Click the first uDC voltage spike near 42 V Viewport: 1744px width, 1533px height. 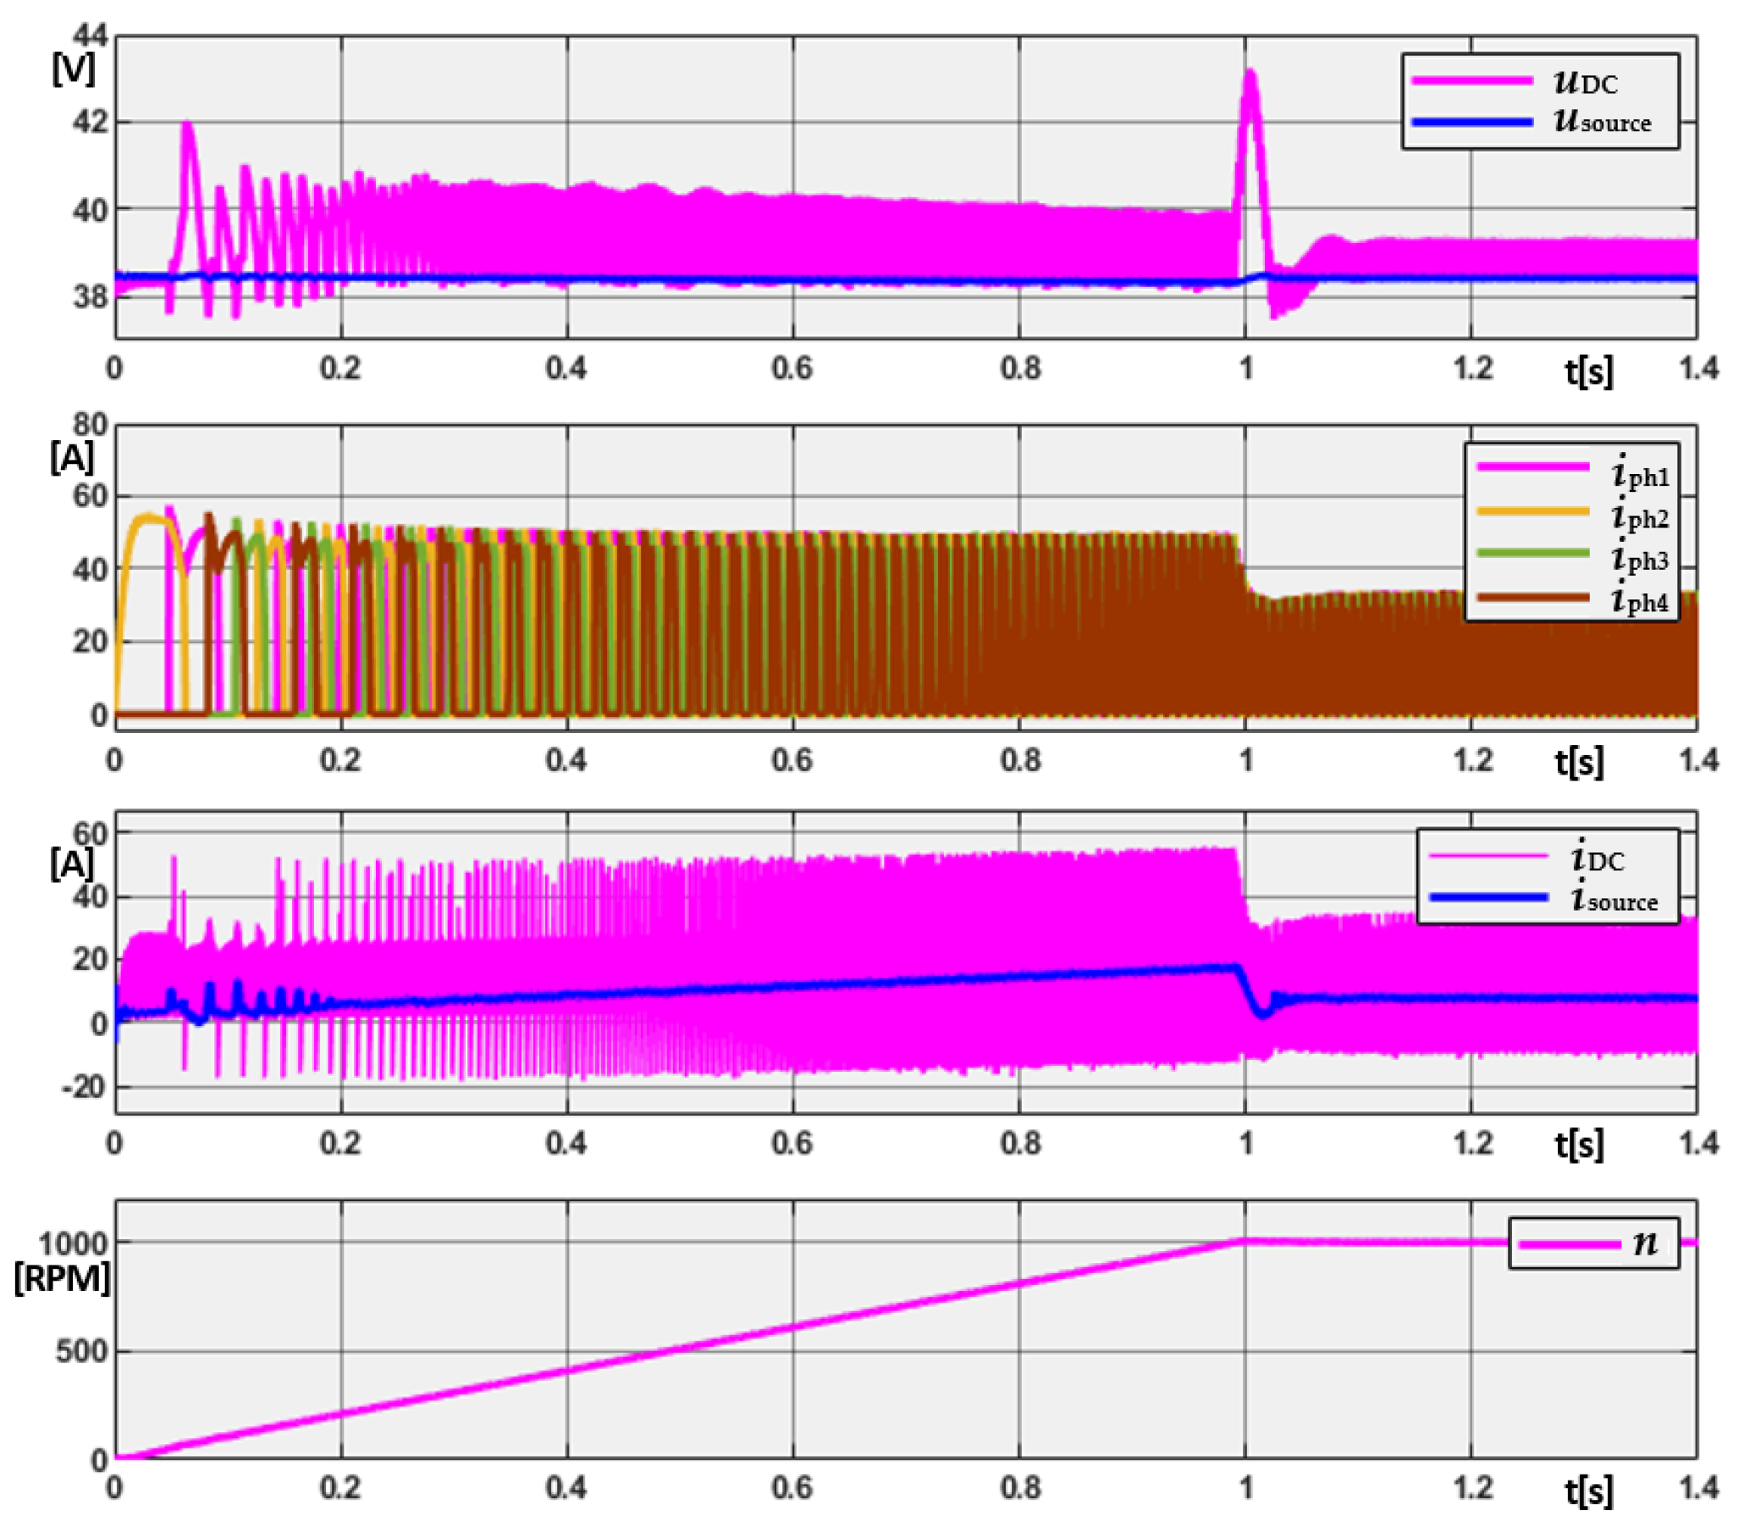(x=187, y=125)
